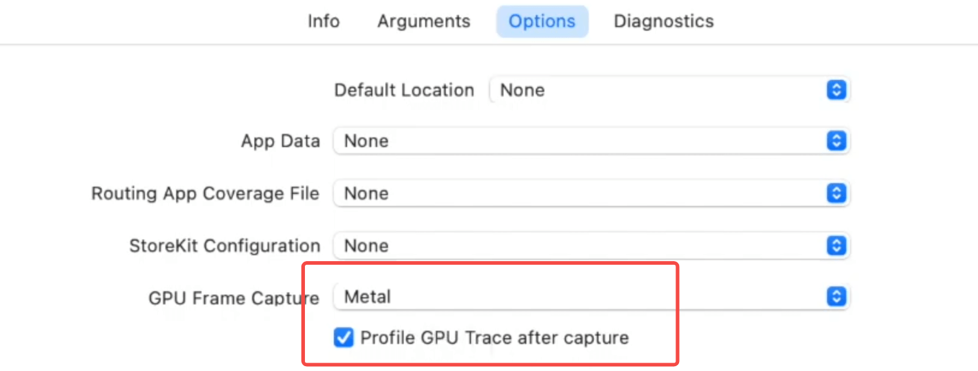Click the Routing App Coverage File arrow icon
The width and height of the screenshot is (978, 371).
[x=836, y=193]
